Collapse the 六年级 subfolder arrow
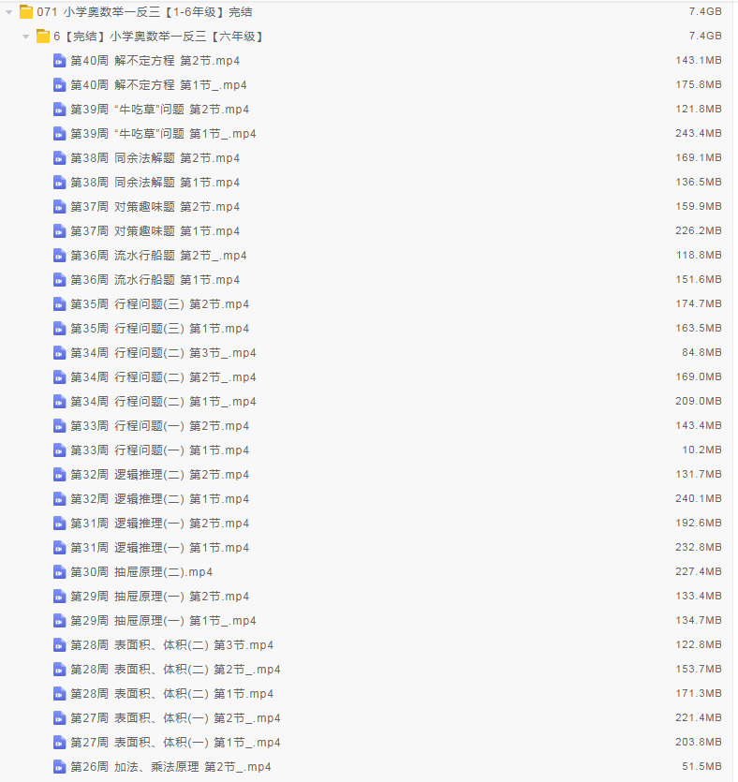 [25, 37]
